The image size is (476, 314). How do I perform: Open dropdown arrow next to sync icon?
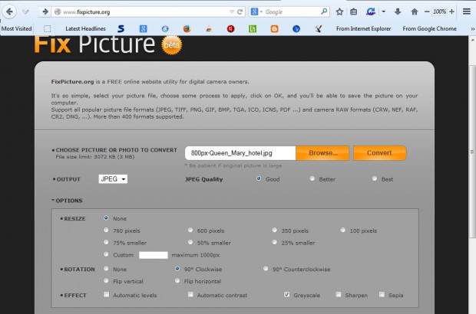pyautogui.click(x=383, y=11)
